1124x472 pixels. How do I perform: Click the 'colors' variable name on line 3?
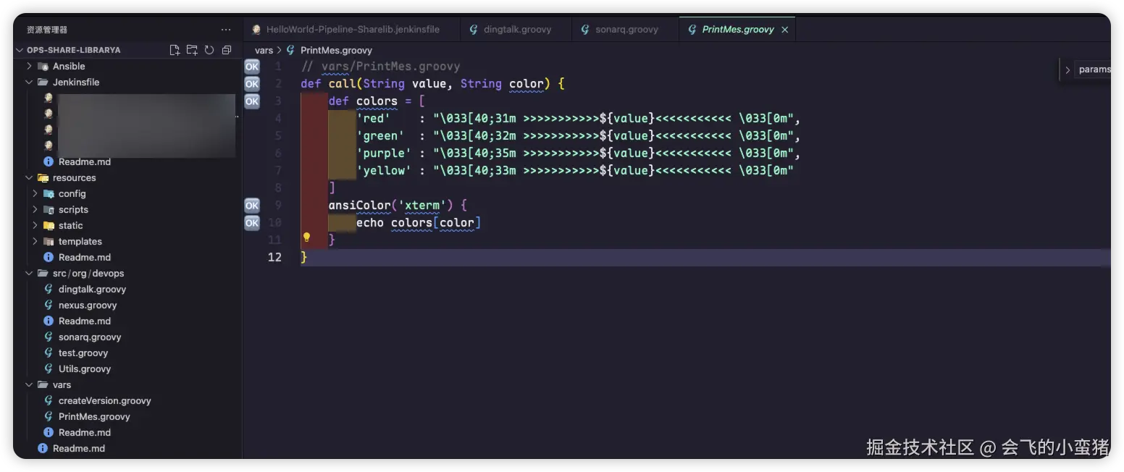click(377, 101)
